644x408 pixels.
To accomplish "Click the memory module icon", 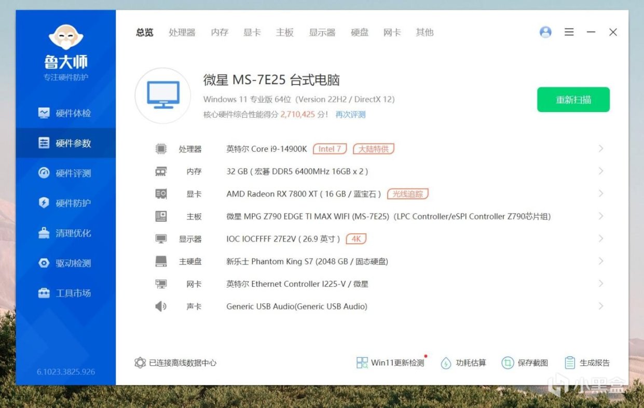I will point(161,171).
